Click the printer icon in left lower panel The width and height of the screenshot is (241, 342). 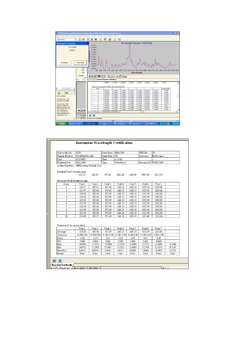coord(84,110)
